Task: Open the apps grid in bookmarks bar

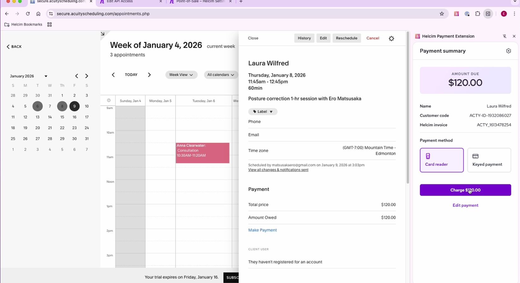Action: (x=49, y=25)
